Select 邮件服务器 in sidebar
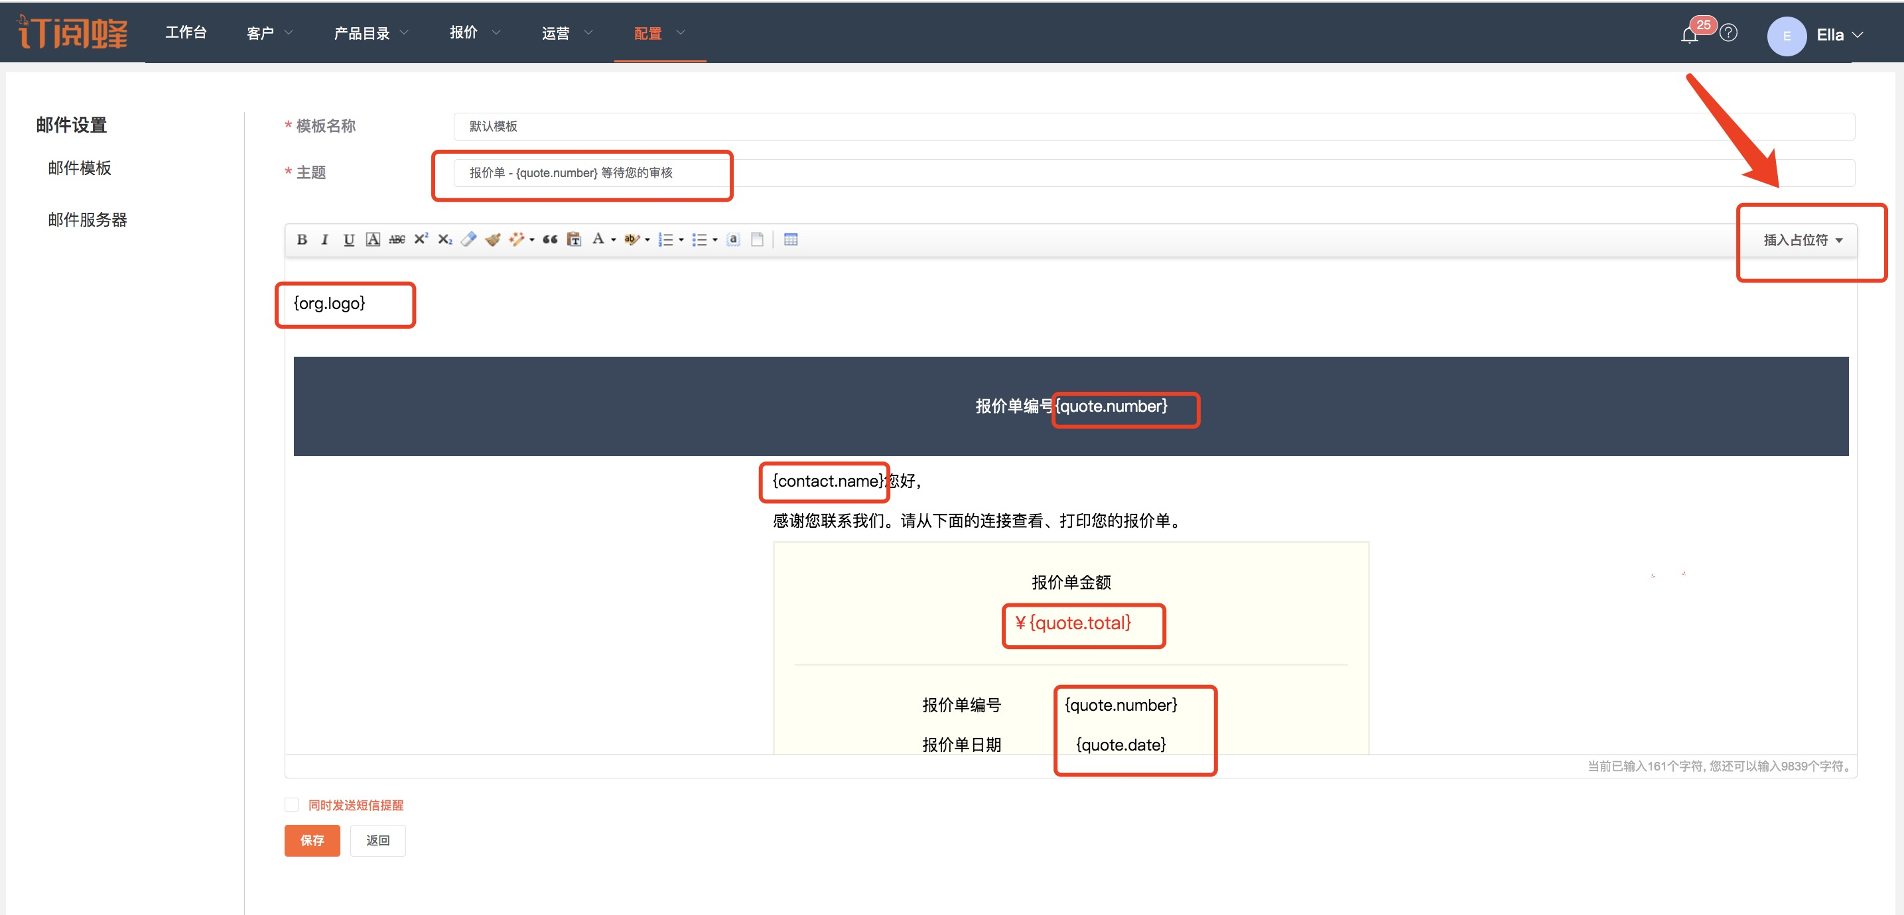The width and height of the screenshot is (1904, 915). (x=87, y=219)
